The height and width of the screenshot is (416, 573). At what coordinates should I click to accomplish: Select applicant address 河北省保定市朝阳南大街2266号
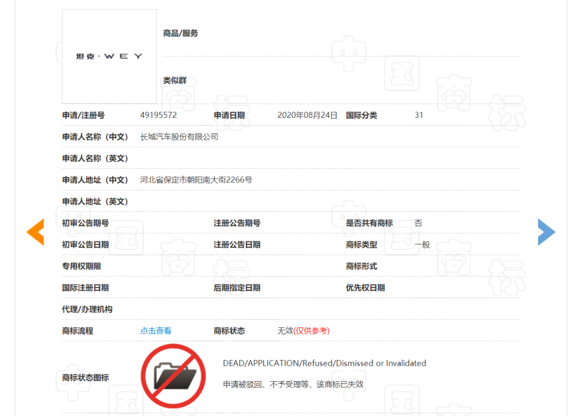(196, 180)
